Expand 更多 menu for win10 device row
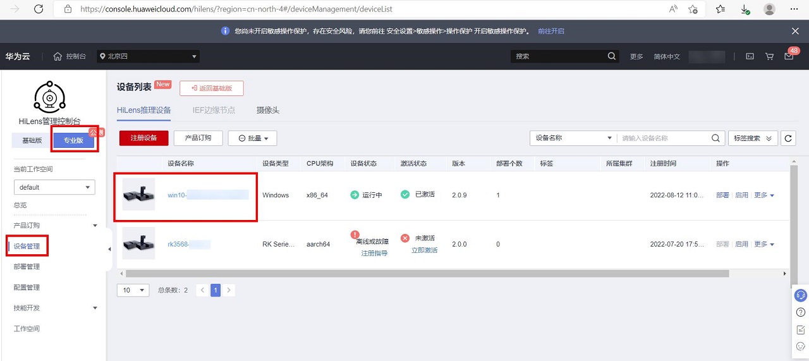This screenshot has width=809, height=361. click(764, 195)
